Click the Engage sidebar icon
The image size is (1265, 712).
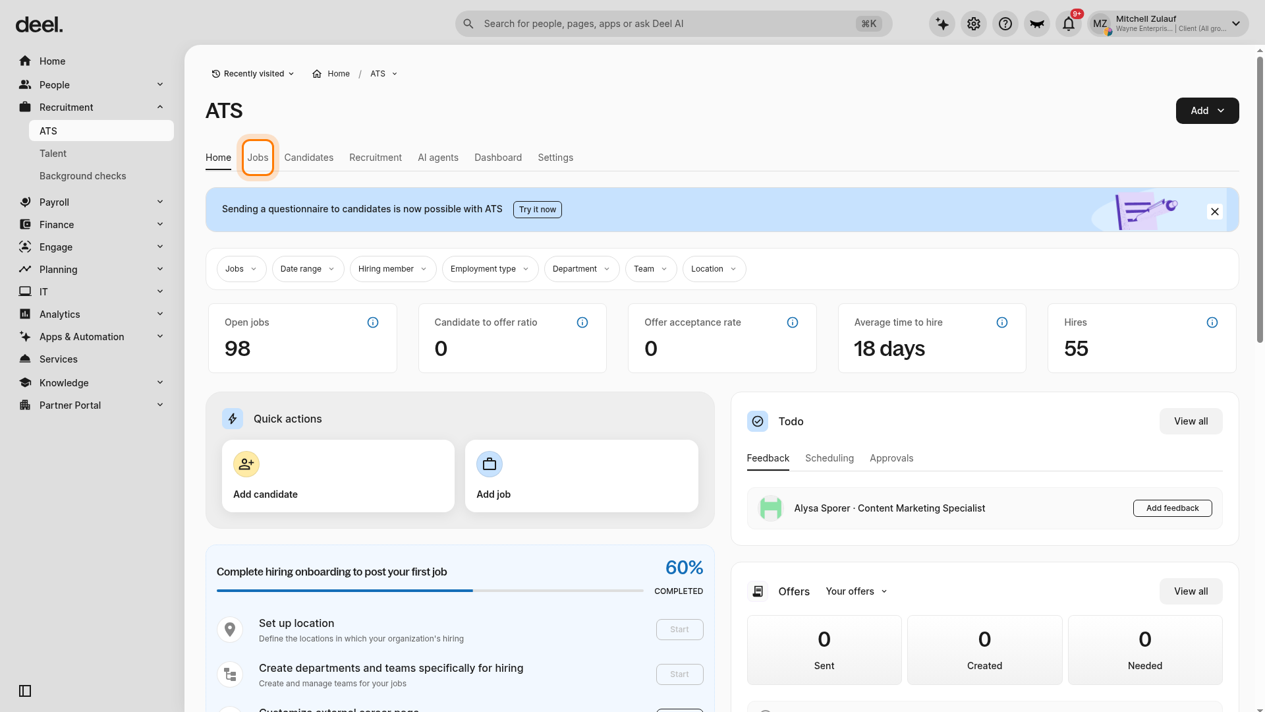(x=25, y=247)
